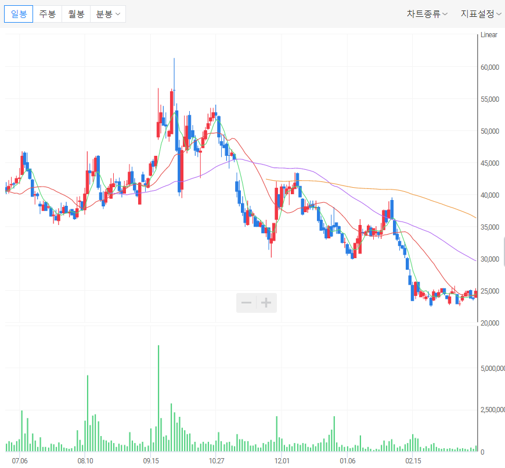Click the 10.27 date axis label

217,460
